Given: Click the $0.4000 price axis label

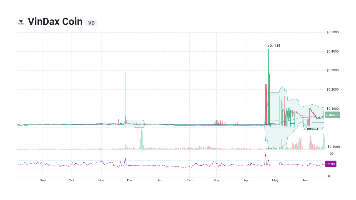Looking at the screenshot, I should pos(333,51).
